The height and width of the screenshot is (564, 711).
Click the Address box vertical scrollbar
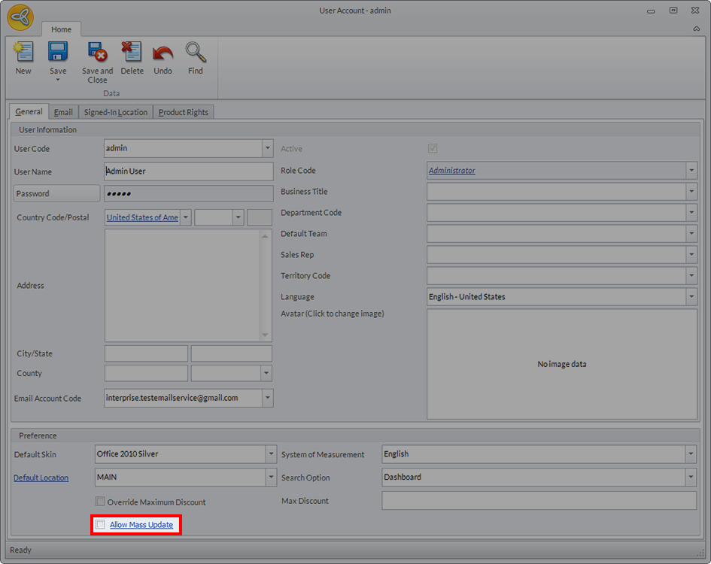[265, 286]
